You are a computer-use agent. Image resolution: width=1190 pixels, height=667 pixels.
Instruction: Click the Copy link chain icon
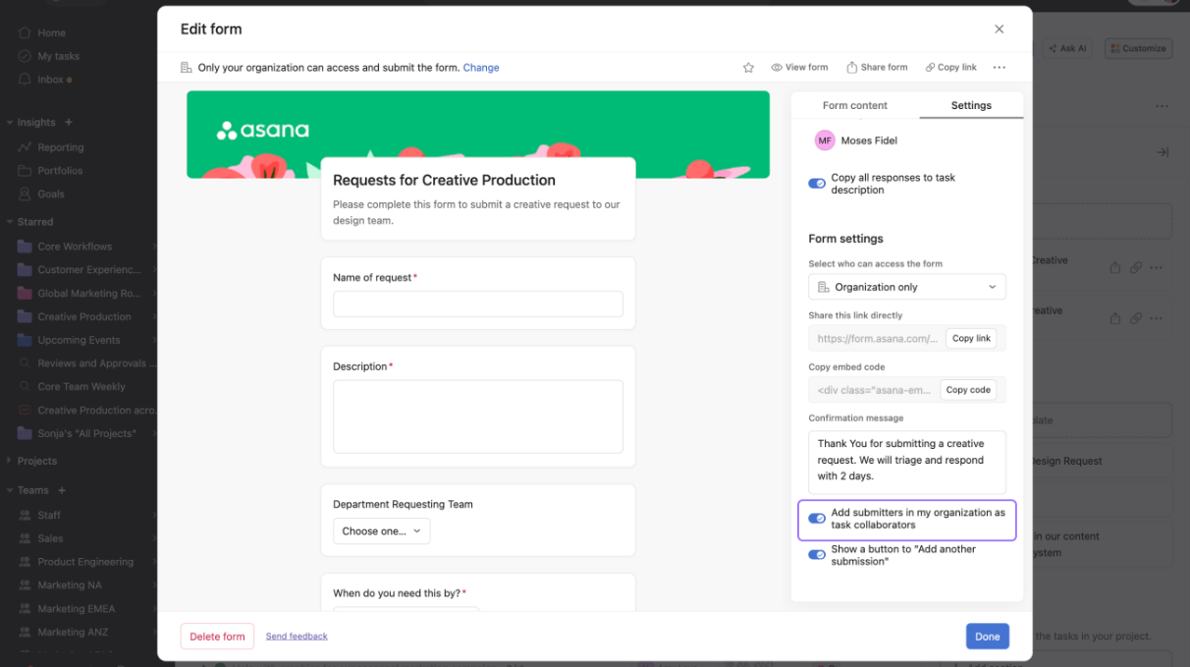pyautogui.click(x=930, y=68)
